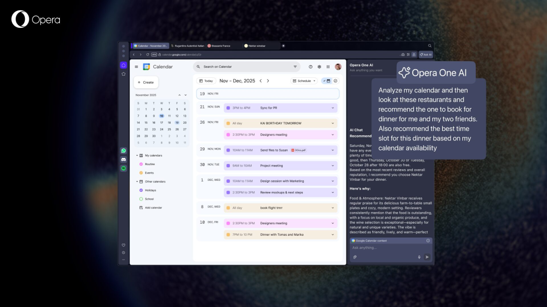Viewport: 547px width, 307px height.
Task: Open WhatsApp from the Opera sidebar
Action: (x=123, y=150)
